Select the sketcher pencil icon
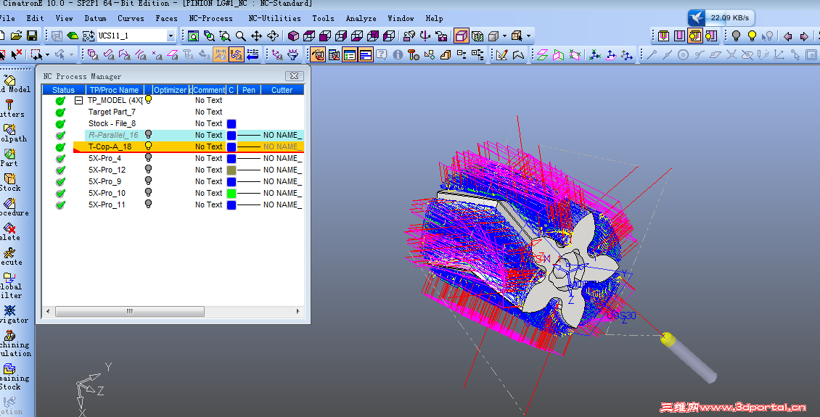Viewport: 820px width, 417px height. pyautogui.click(x=502, y=54)
